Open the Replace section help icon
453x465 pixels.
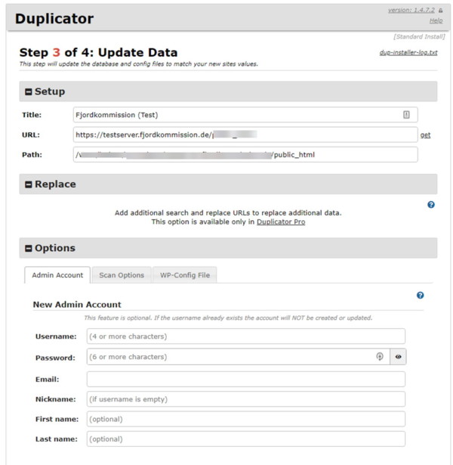point(431,205)
